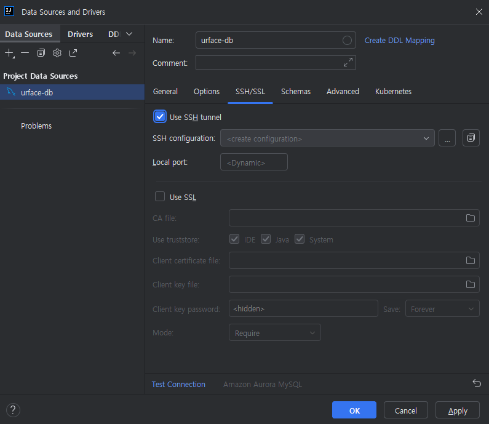
Task: Open the help question mark
Action: (13, 410)
